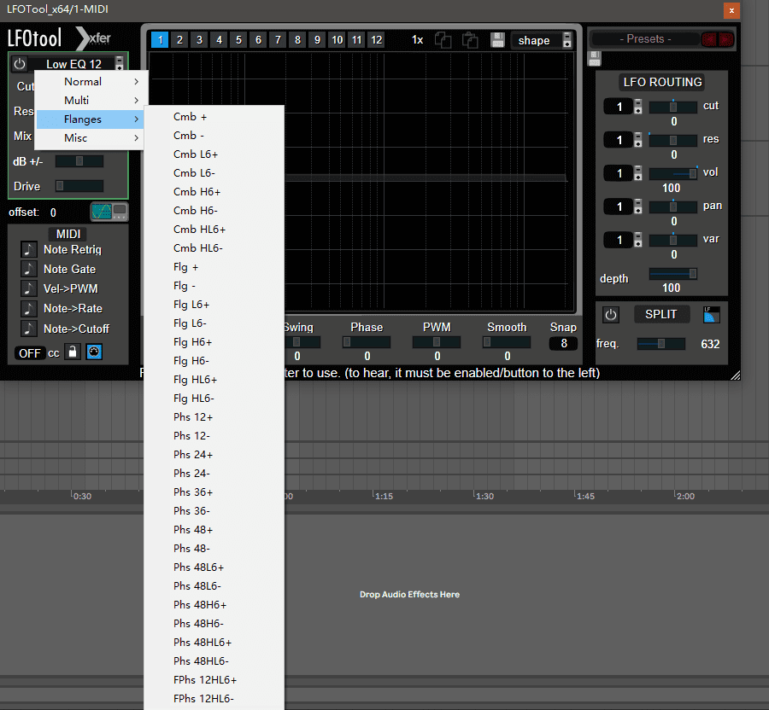Image resolution: width=769 pixels, height=710 pixels.
Task: Choose Phs 24+ from the Flanges list
Action: click(193, 455)
